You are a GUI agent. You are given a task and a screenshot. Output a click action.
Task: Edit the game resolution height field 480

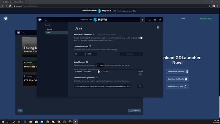click(91, 54)
